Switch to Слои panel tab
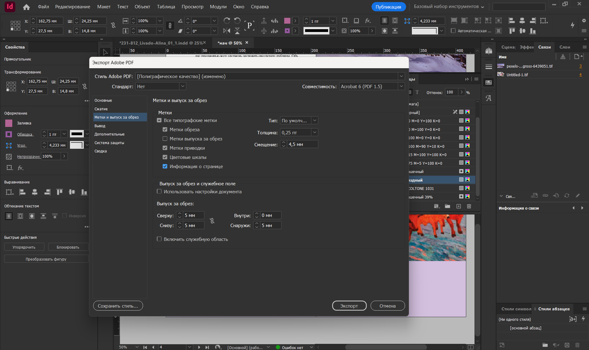Viewport: 589px width, 350px height. [565, 47]
